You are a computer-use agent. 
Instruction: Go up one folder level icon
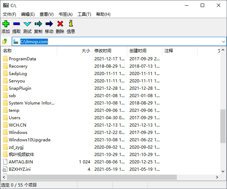tap(5, 41)
